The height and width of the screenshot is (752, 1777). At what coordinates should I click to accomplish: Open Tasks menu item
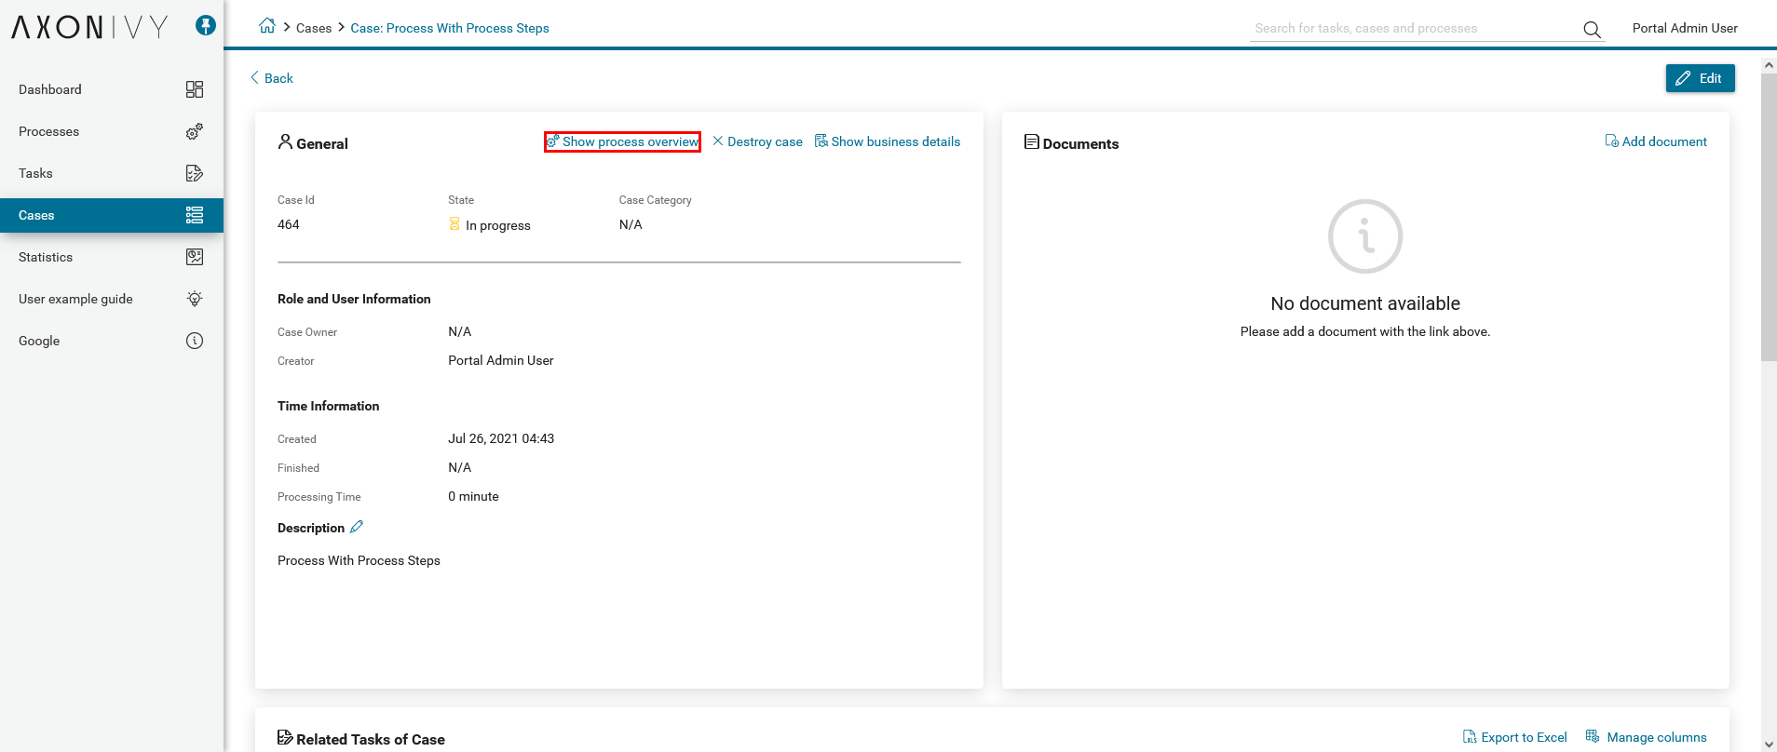[112, 173]
